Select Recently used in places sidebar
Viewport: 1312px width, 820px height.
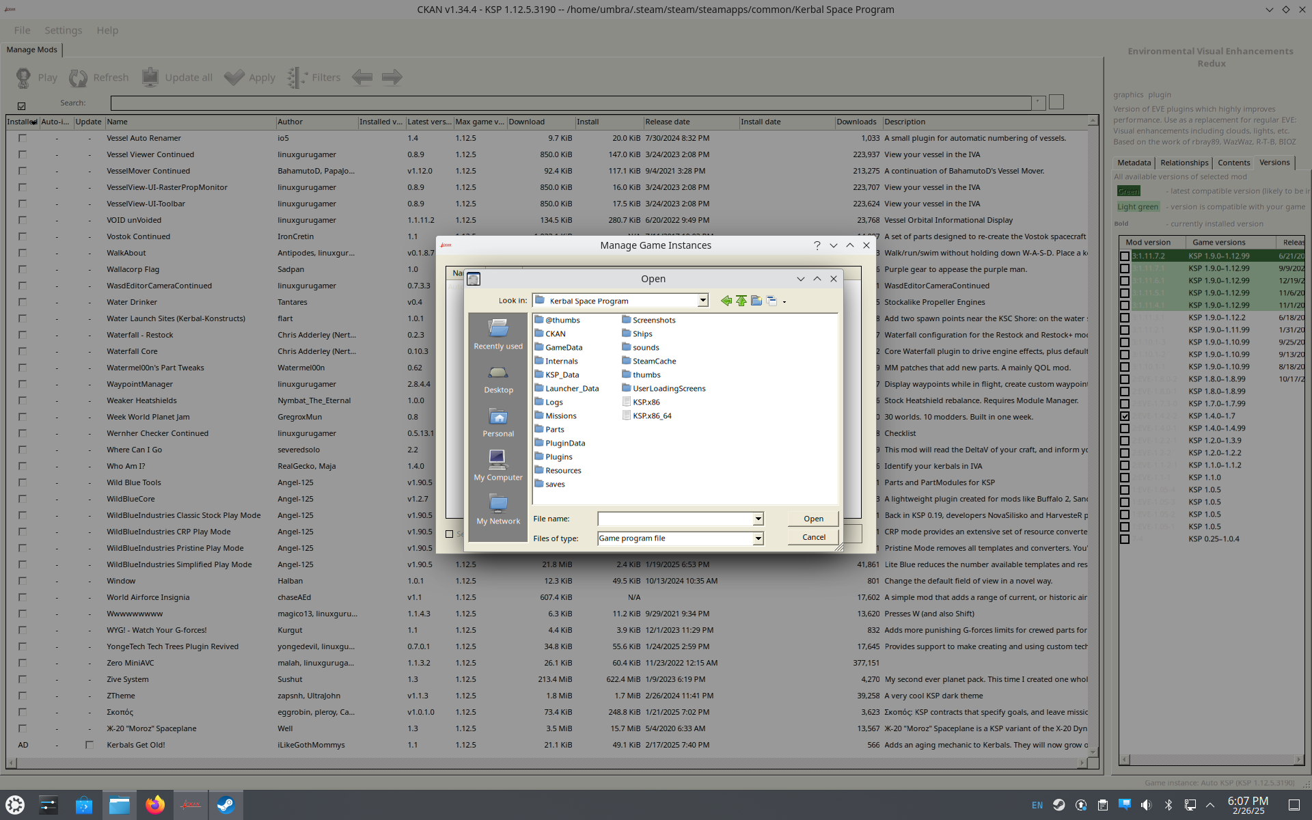coord(498,335)
